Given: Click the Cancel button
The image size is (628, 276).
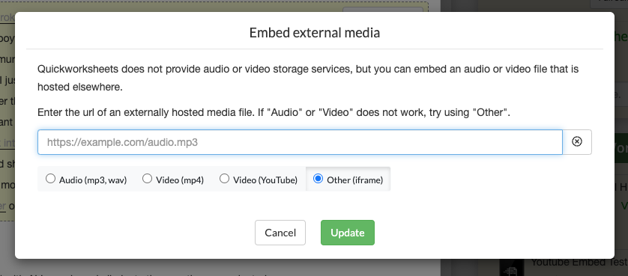Looking at the screenshot, I should pos(280,233).
